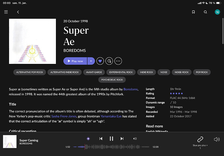Image resolution: width=224 pixels, height=156 pixels.
Task: Open the three-dot more options button
Action: (x=118, y=61)
